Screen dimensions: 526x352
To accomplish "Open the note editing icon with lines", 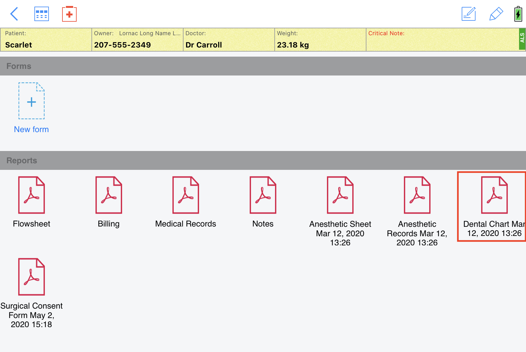I will 468,14.
